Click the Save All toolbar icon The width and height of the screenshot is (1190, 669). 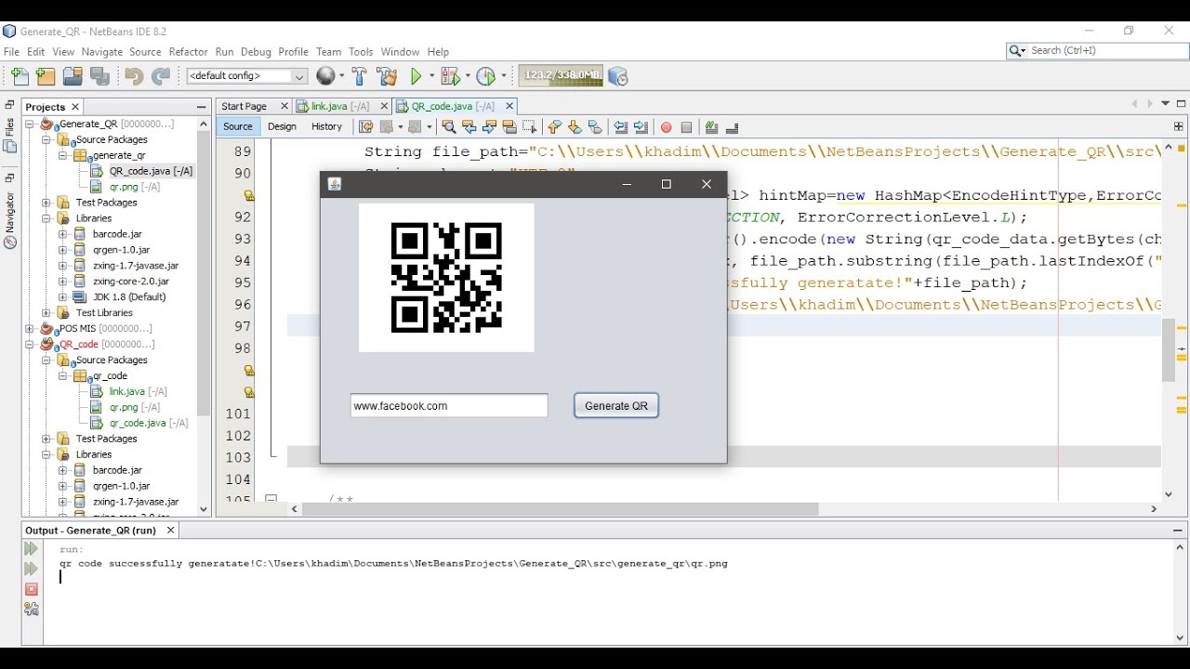[x=99, y=76]
